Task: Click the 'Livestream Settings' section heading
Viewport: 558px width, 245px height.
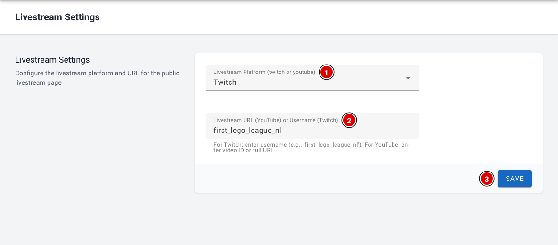Action: pos(52,59)
